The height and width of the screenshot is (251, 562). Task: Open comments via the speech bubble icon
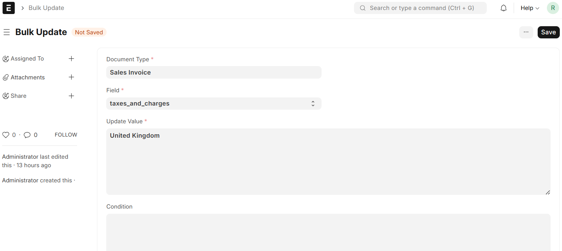tap(27, 135)
